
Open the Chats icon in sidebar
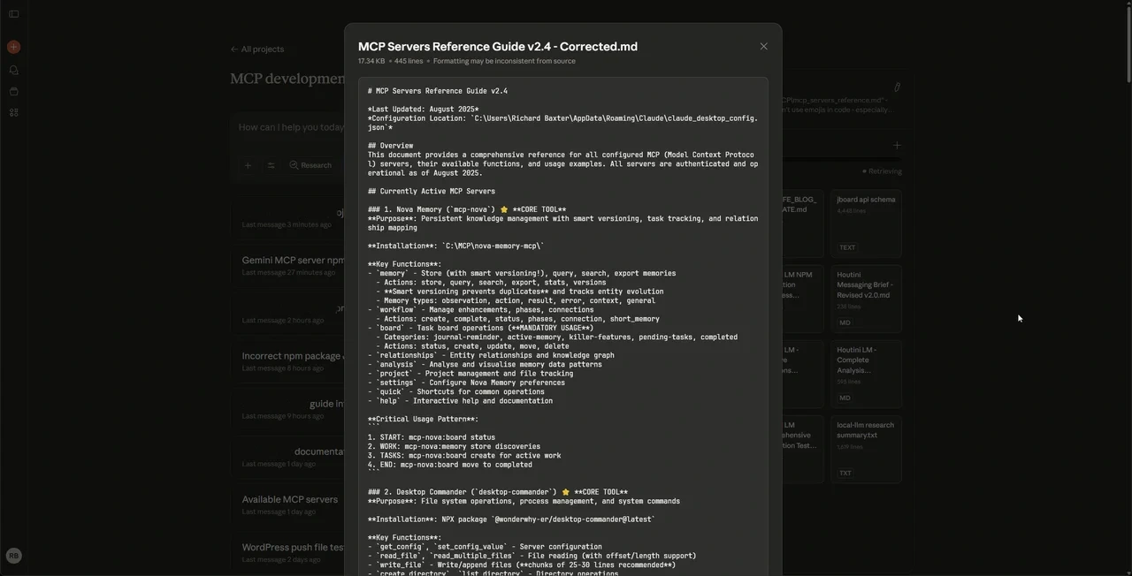[x=13, y=70]
